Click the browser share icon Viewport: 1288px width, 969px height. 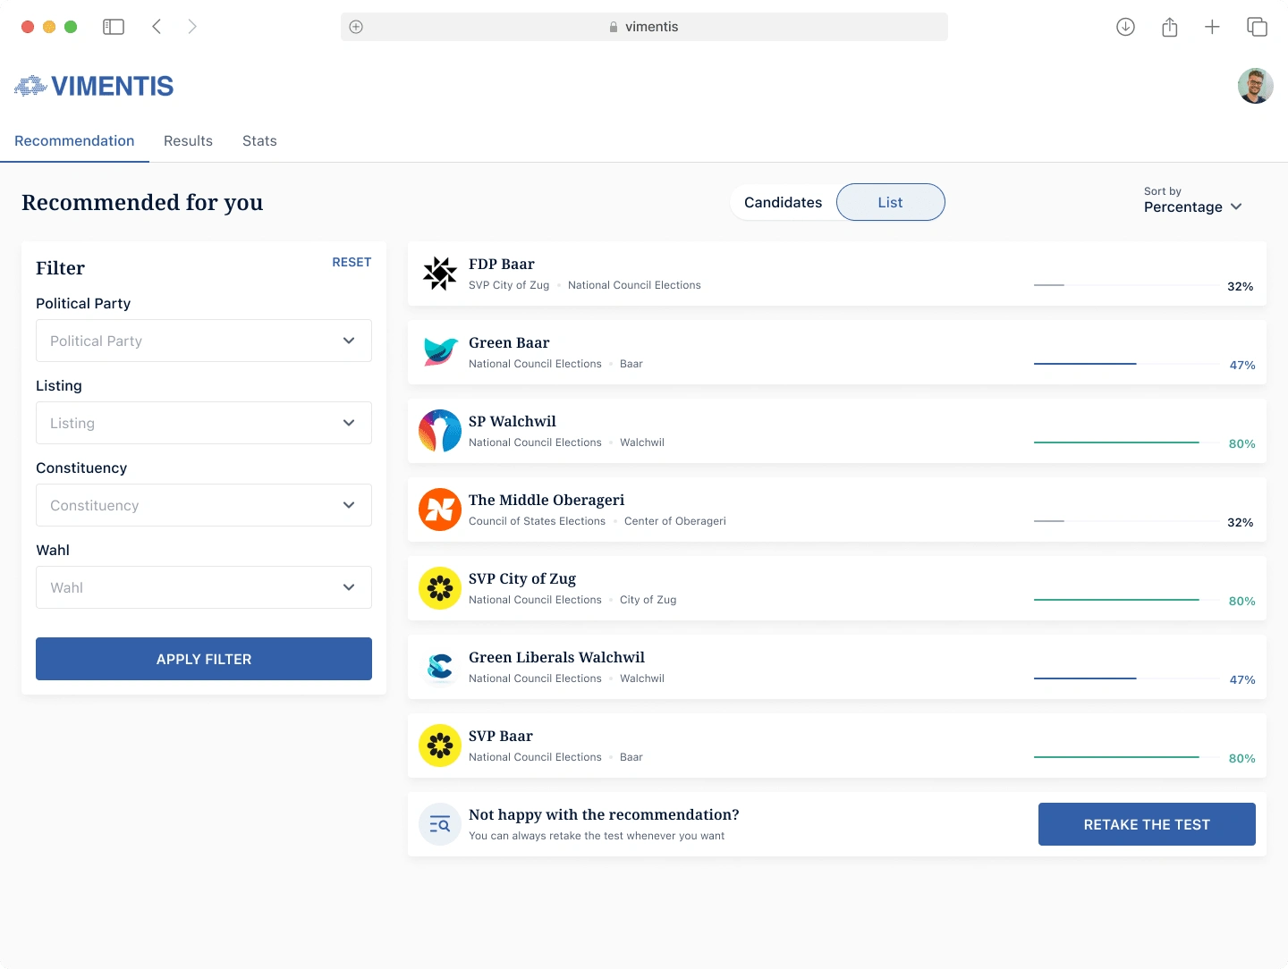[x=1169, y=27]
